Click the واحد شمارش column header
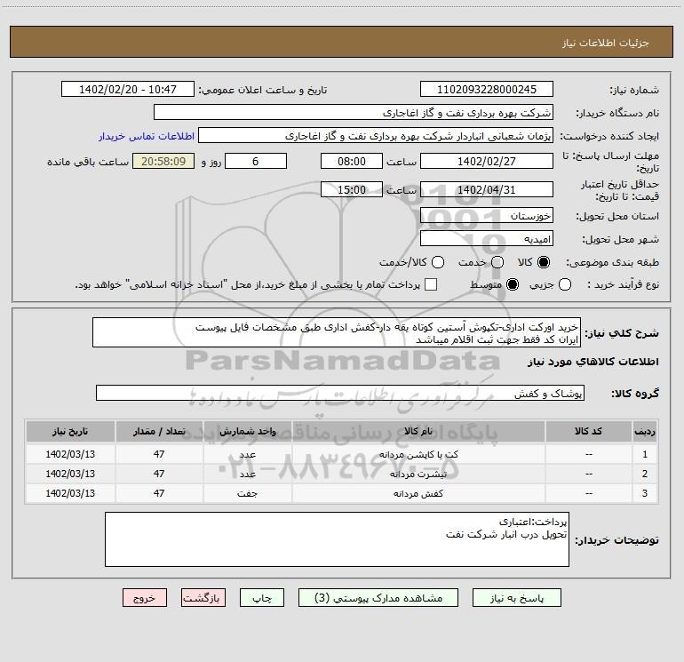 tap(247, 432)
